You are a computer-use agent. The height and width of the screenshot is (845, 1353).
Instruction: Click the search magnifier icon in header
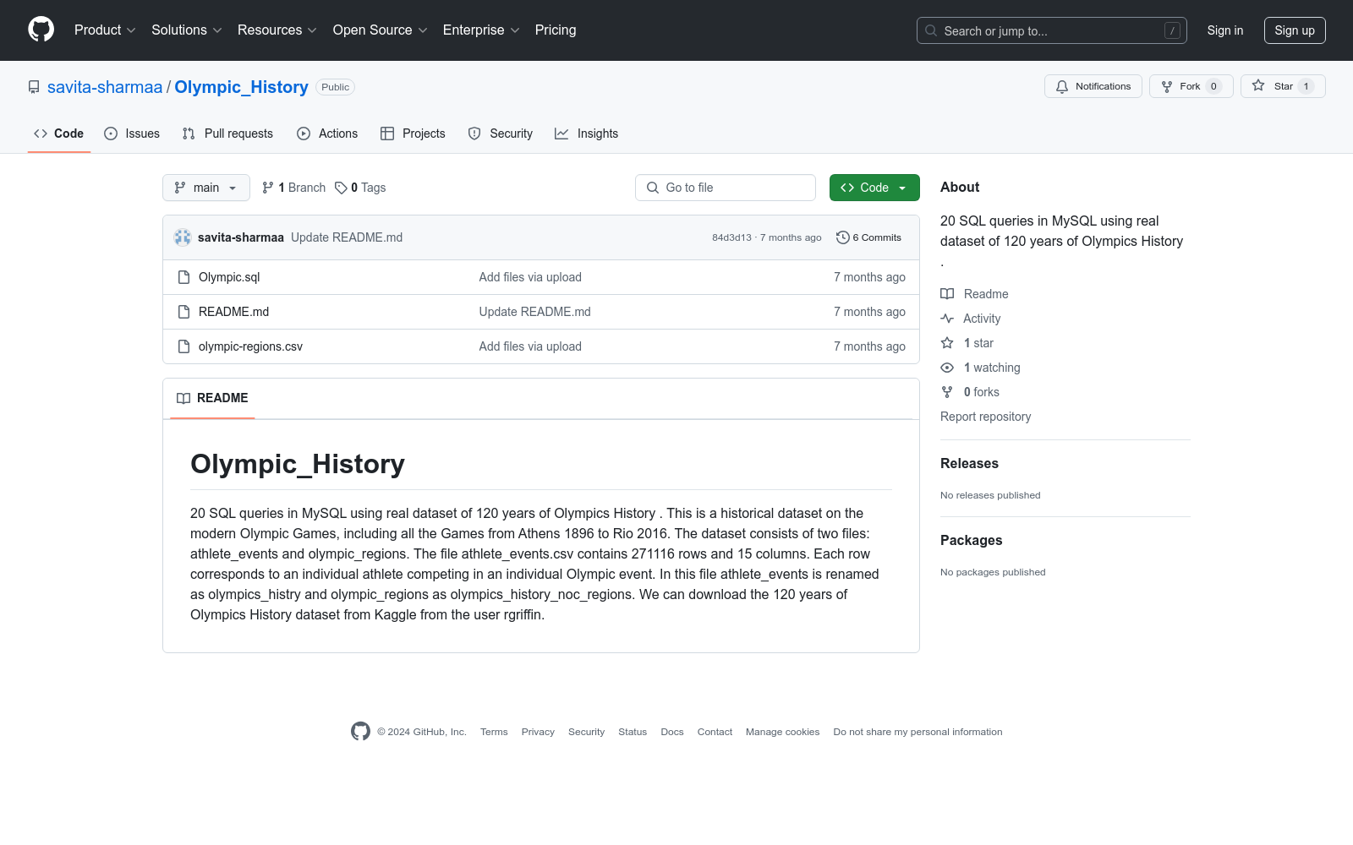[x=931, y=30]
